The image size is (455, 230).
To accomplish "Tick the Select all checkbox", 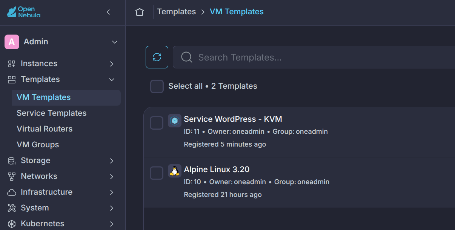I will pos(157,86).
